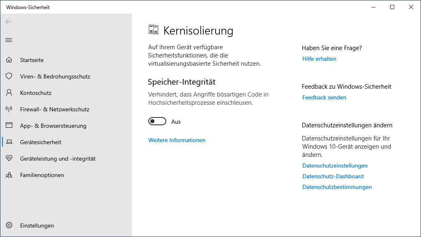This screenshot has width=421, height=237.
Task: Click the Feedback senden link
Action: pos(324,97)
